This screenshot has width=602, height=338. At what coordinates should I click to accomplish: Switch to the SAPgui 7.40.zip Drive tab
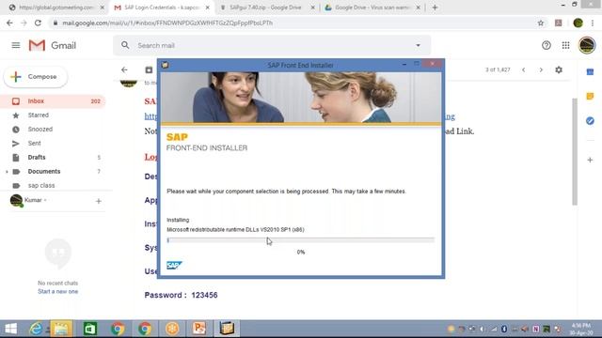[x=265, y=8]
